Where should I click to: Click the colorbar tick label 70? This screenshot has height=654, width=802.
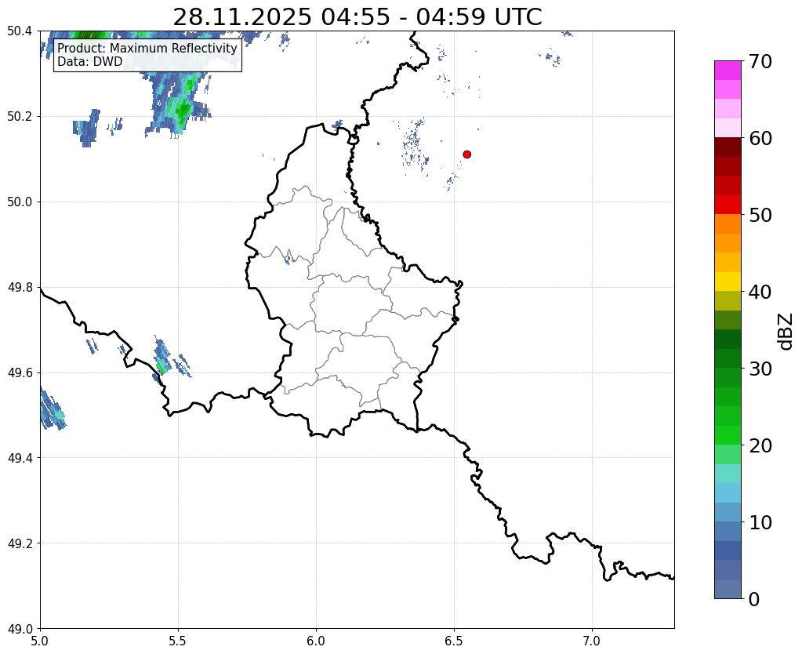tap(760, 61)
